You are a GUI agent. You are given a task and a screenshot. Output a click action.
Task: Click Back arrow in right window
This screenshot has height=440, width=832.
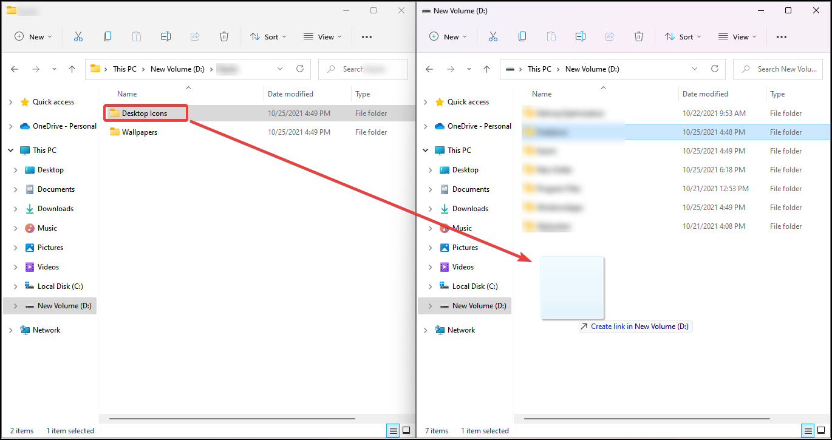pos(430,69)
